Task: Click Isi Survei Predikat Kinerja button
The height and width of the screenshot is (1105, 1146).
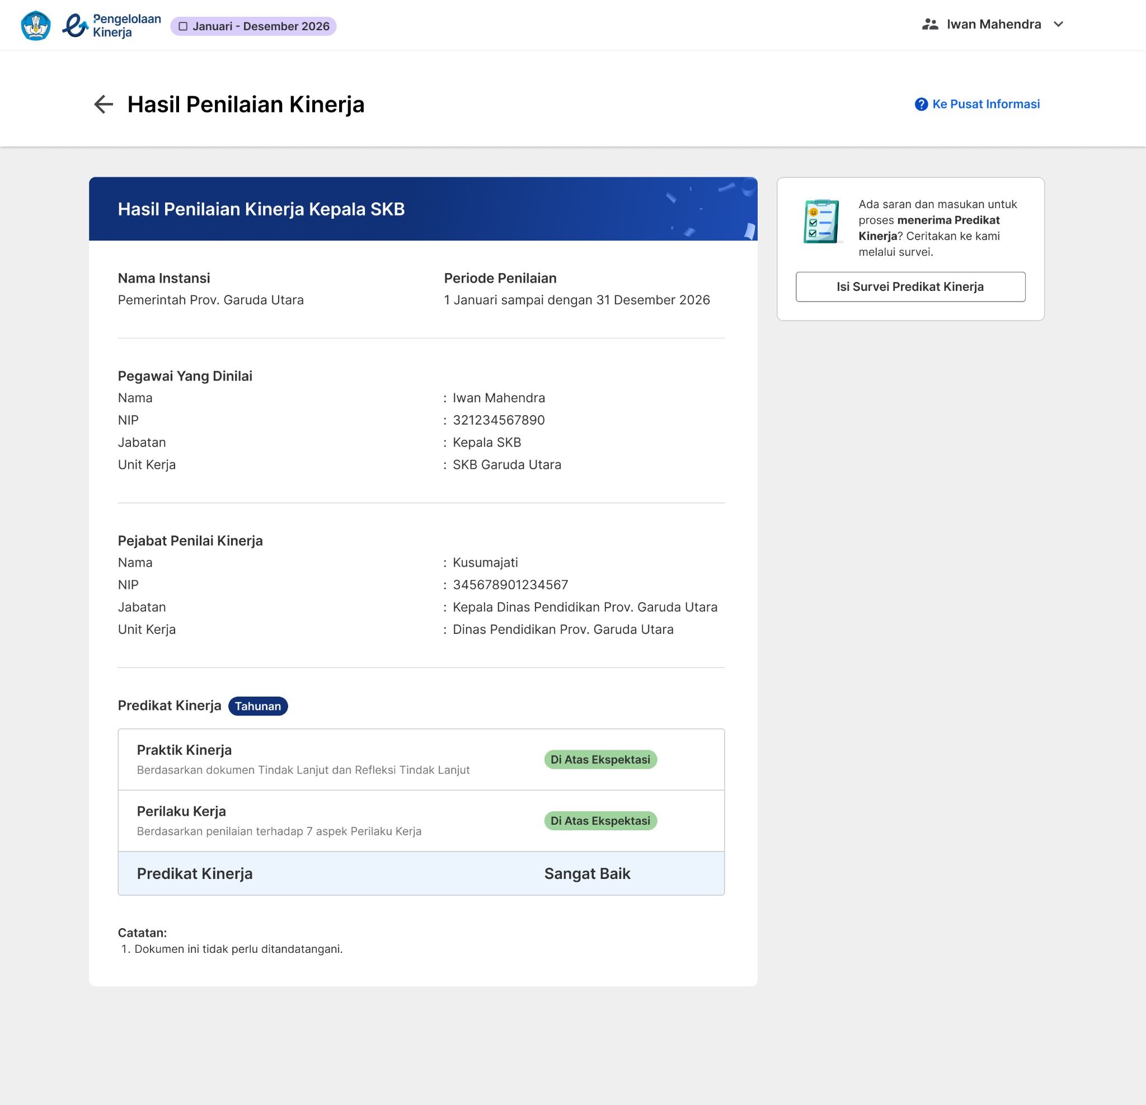Action: (910, 286)
